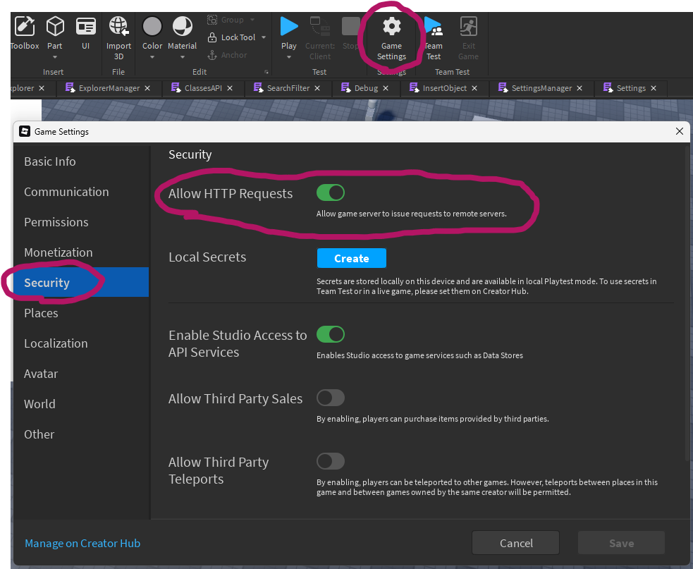Open Lock Tool dropdown arrow
The image size is (693, 569).
[x=264, y=37]
